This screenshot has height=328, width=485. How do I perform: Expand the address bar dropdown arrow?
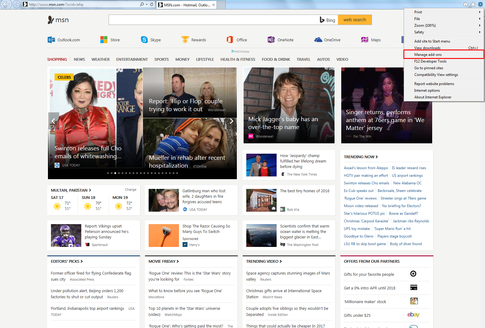click(147, 4)
